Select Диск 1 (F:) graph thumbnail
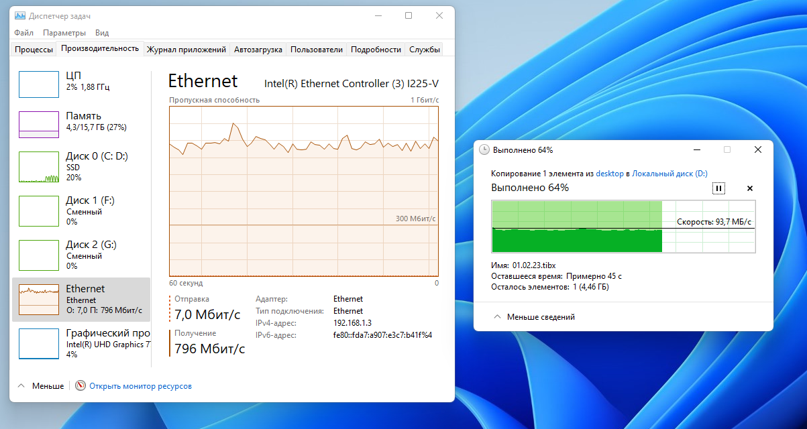Viewport: 807px width, 429px height. pos(39,211)
